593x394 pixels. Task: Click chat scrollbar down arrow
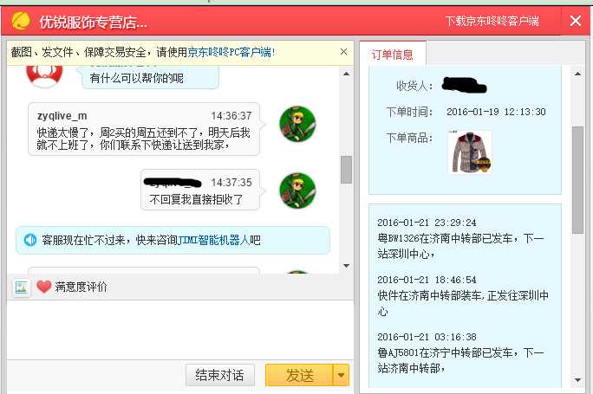pyautogui.click(x=346, y=266)
